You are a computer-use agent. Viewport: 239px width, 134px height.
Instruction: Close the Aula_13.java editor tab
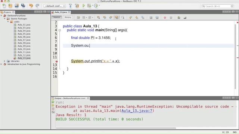(x=69, y=12)
